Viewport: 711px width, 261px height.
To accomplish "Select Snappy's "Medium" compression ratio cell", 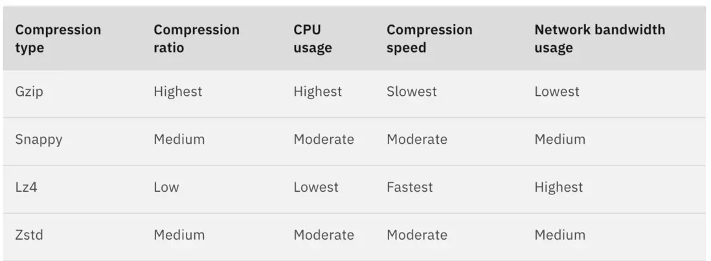I will point(179,140).
